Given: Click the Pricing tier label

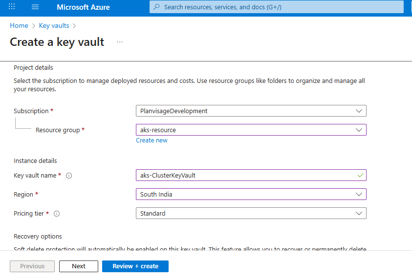Looking at the screenshot, I should click(29, 213).
